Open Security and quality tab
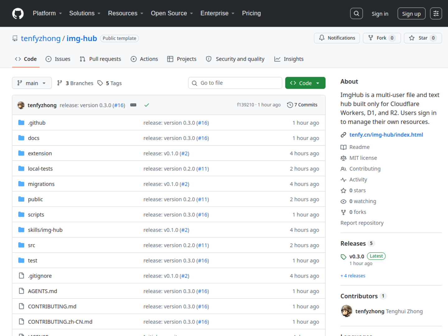 [235, 59]
